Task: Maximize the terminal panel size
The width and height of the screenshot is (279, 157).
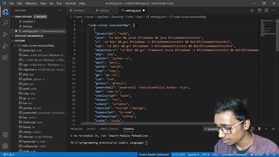Action: tap(266, 129)
